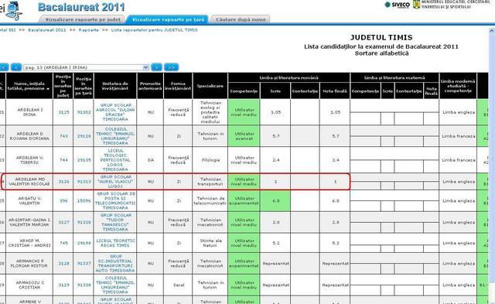This screenshot has width=495, height=304.
Task: Open LICEUL TEOLOGIC PENTICOSTAL LOGOS link
Action: 115,160
